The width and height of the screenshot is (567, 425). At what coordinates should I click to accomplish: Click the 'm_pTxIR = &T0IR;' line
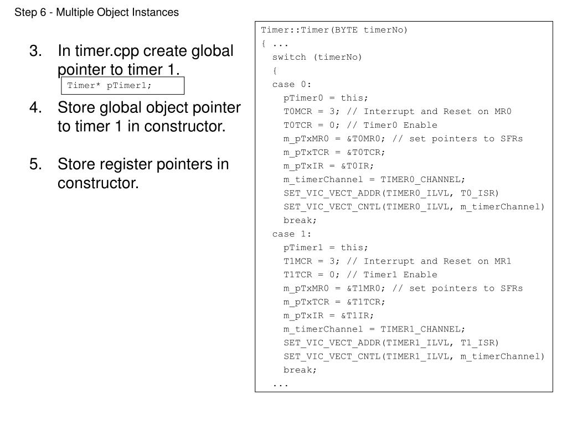329,166
